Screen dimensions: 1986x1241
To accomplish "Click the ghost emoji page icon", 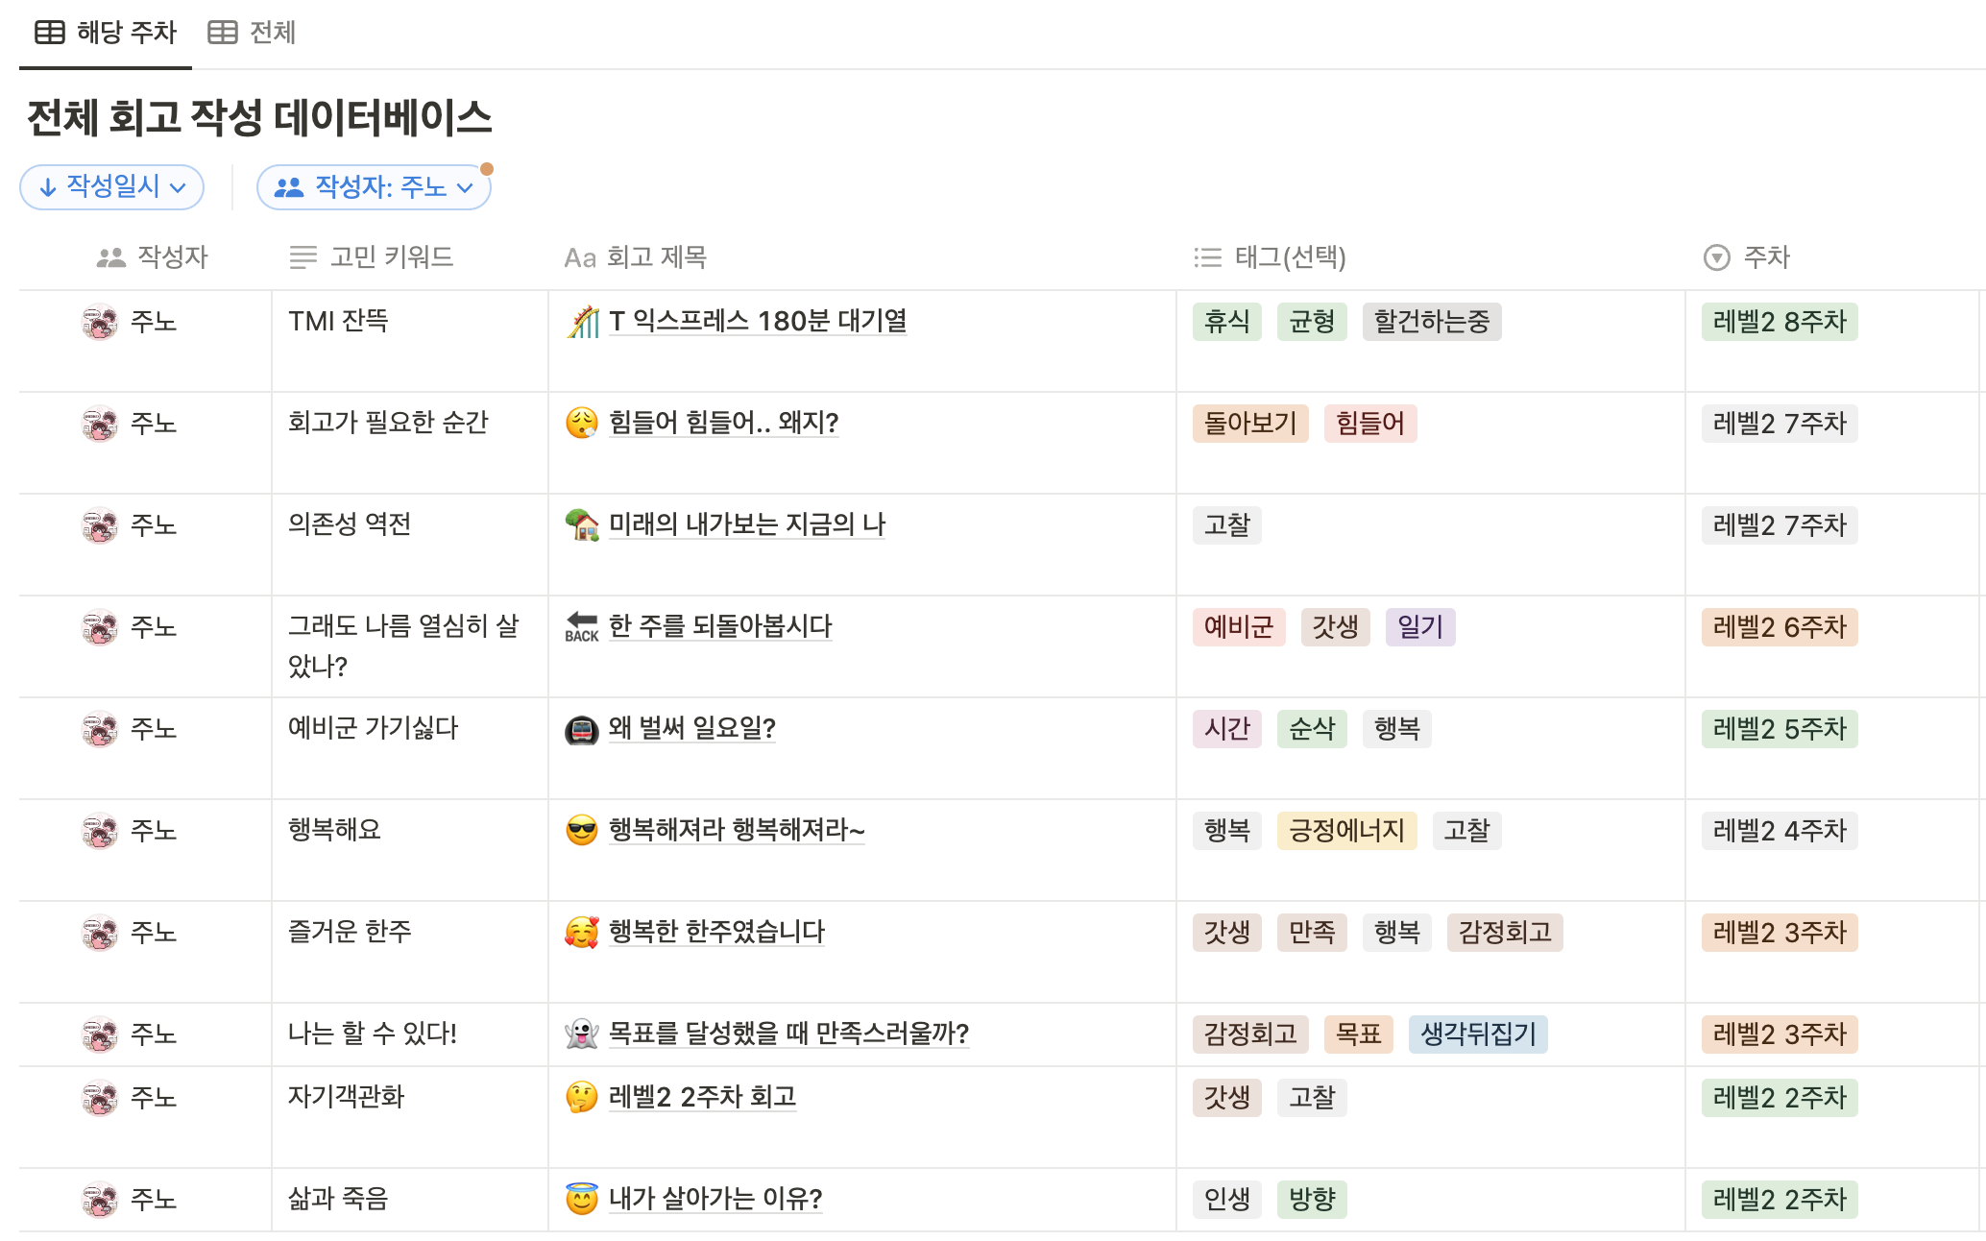I will [x=582, y=1034].
